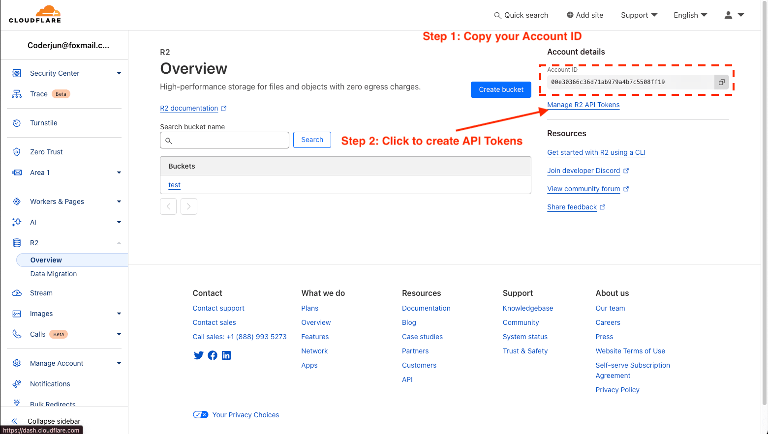The image size is (768, 434).
Task: Copy the Account ID with copy icon
Action: (x=721, y=82)
